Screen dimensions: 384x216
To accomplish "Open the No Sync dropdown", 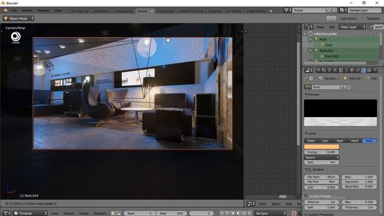I will 271,214.
